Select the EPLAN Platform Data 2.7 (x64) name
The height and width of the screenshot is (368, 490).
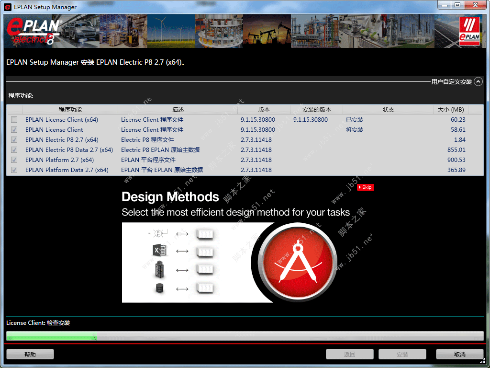pos(67,170)
